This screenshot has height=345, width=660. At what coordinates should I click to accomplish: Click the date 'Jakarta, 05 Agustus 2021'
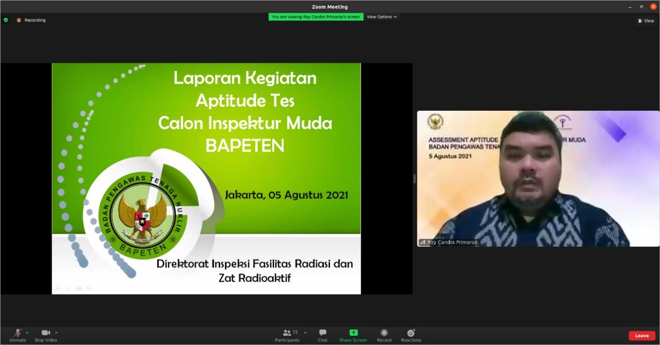point(286,195)
